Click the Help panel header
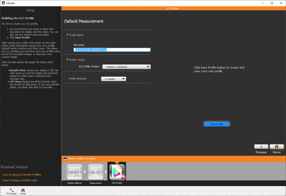The image size is (286, 196). point(30,10)
